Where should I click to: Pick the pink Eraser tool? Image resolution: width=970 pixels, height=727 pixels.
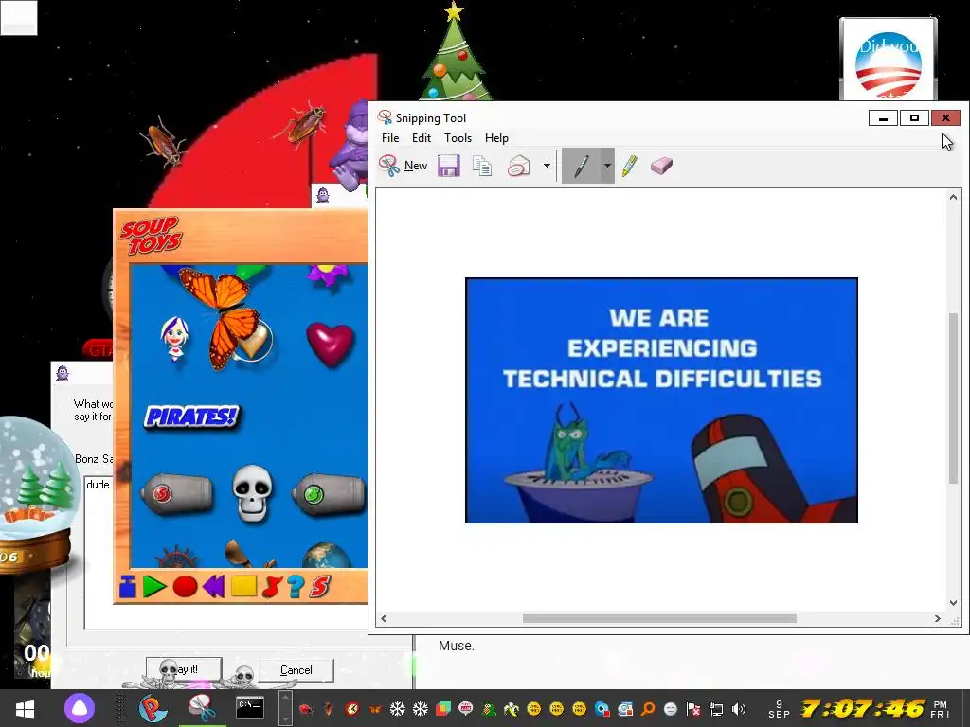[x=661, y=166]
